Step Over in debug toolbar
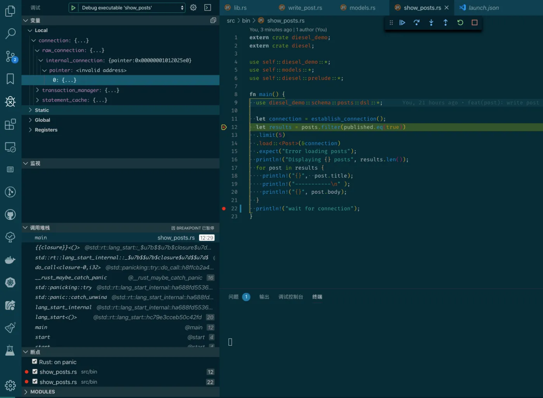Image resolution: width=543 pixels, height=398 pixels. point(417,22)
